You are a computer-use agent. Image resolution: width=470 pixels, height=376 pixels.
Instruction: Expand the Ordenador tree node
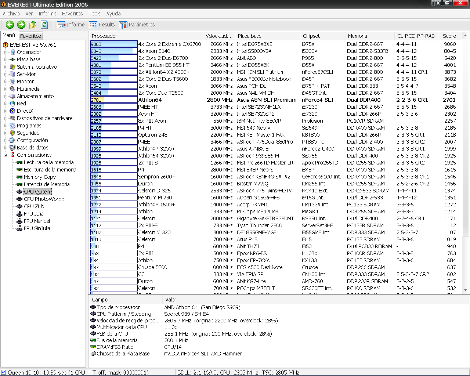6,52
